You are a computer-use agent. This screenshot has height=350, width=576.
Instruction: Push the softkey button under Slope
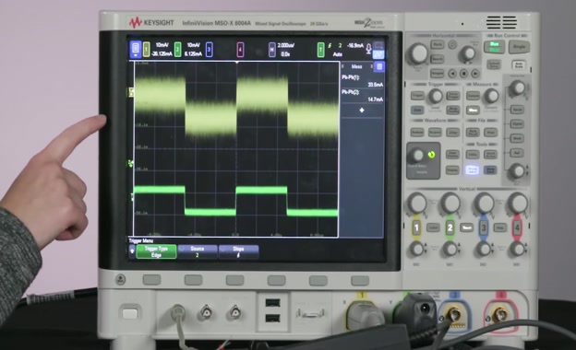(x=234, y=280)
